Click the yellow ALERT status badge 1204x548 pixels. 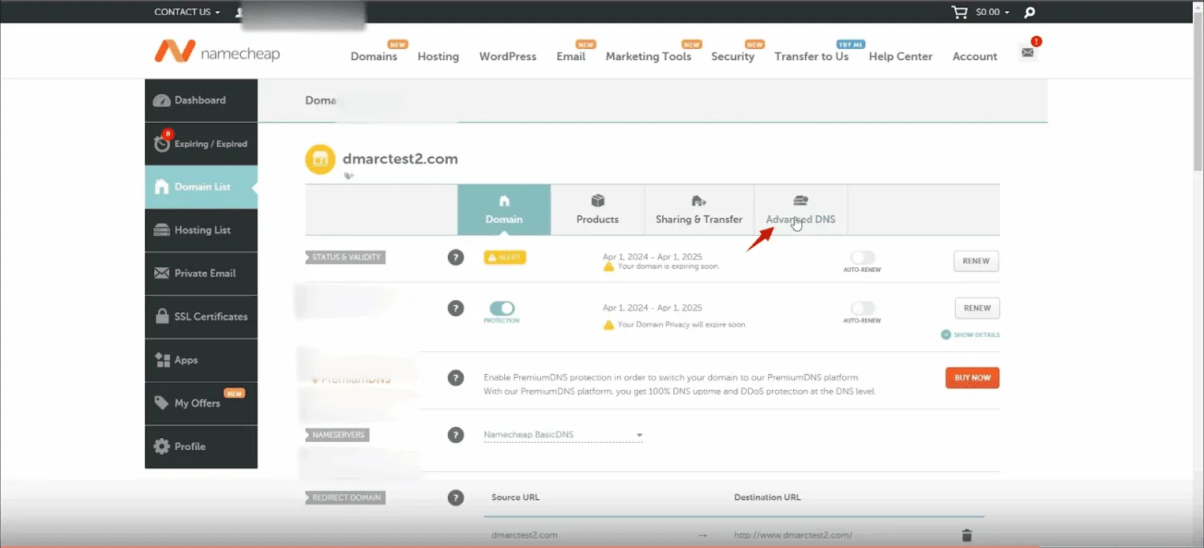[505, 258]
